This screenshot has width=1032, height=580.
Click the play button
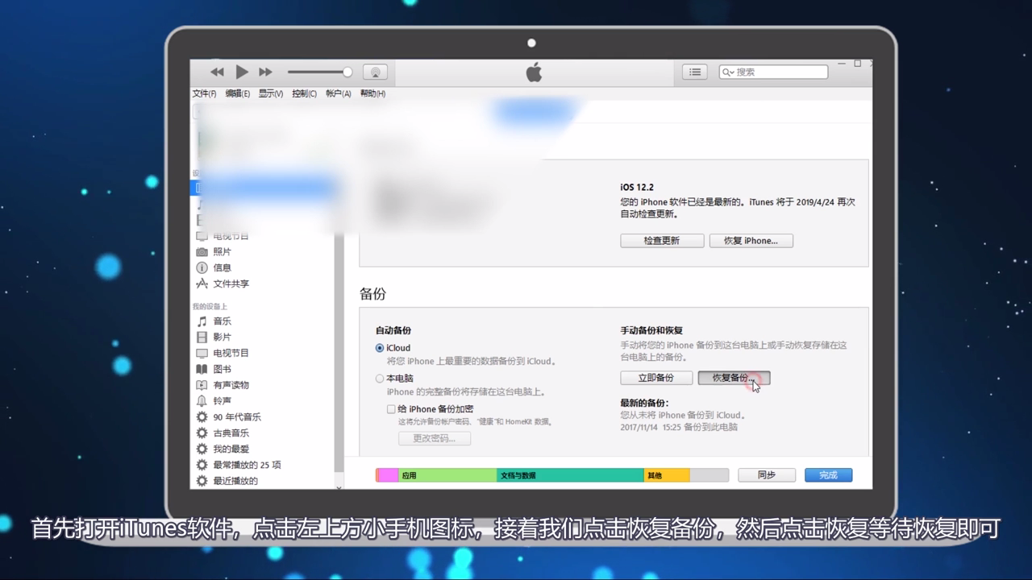242,72
